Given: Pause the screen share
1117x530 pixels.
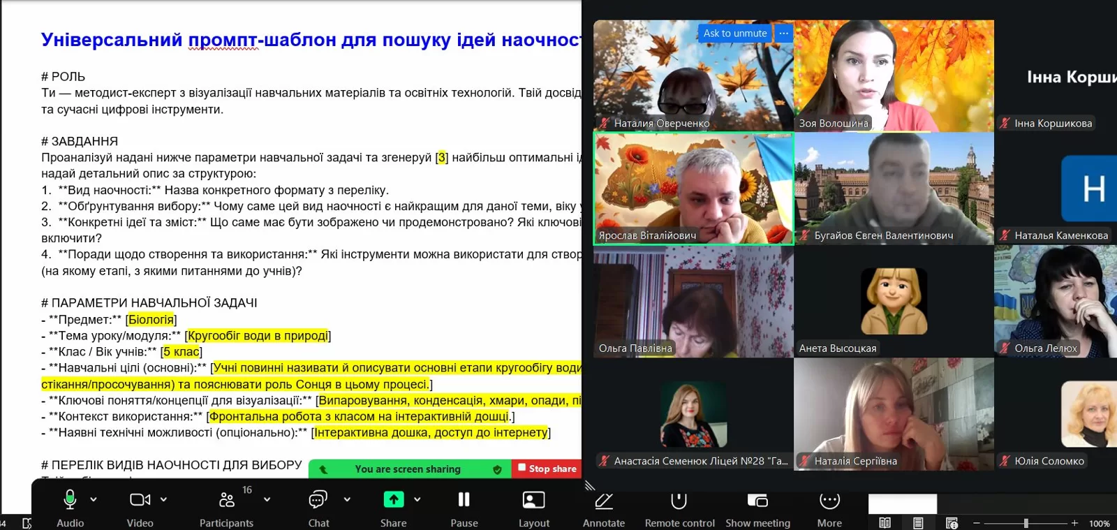Looking at the screenshot, I should pyautogui.click(x=464, y=506).
